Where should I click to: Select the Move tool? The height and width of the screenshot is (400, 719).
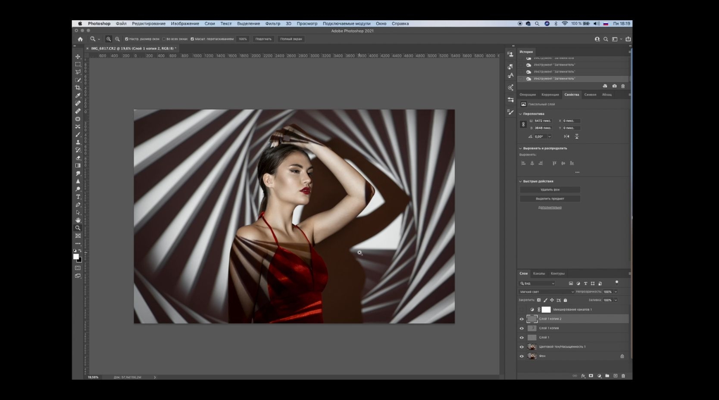point(78,56)
